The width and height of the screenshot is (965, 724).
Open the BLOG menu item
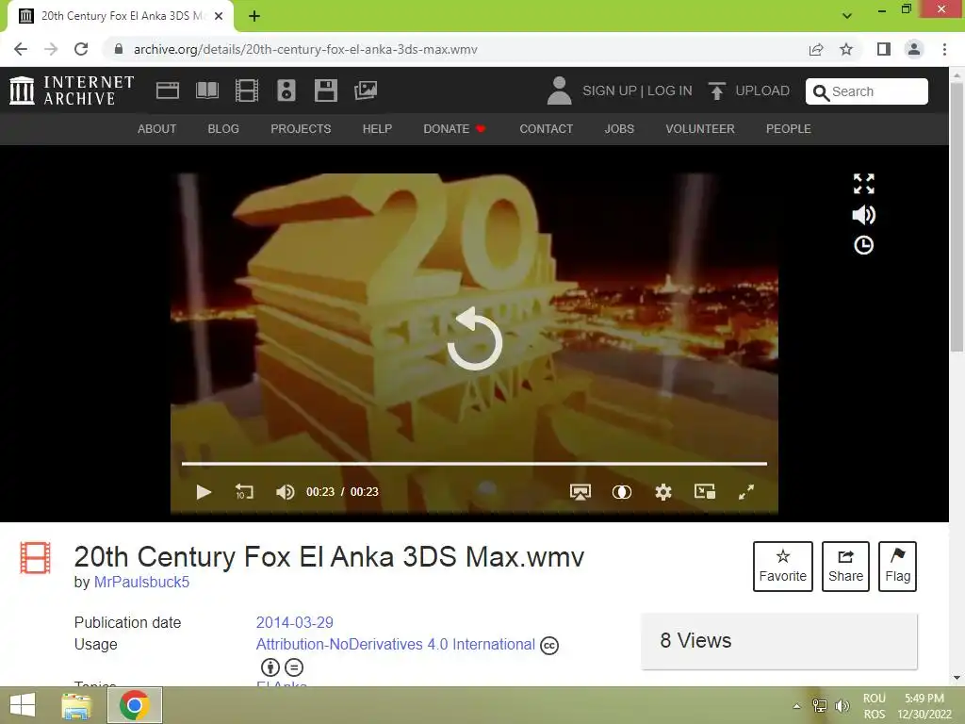point(223,128)
